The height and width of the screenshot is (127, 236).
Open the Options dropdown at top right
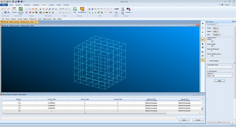228,5
